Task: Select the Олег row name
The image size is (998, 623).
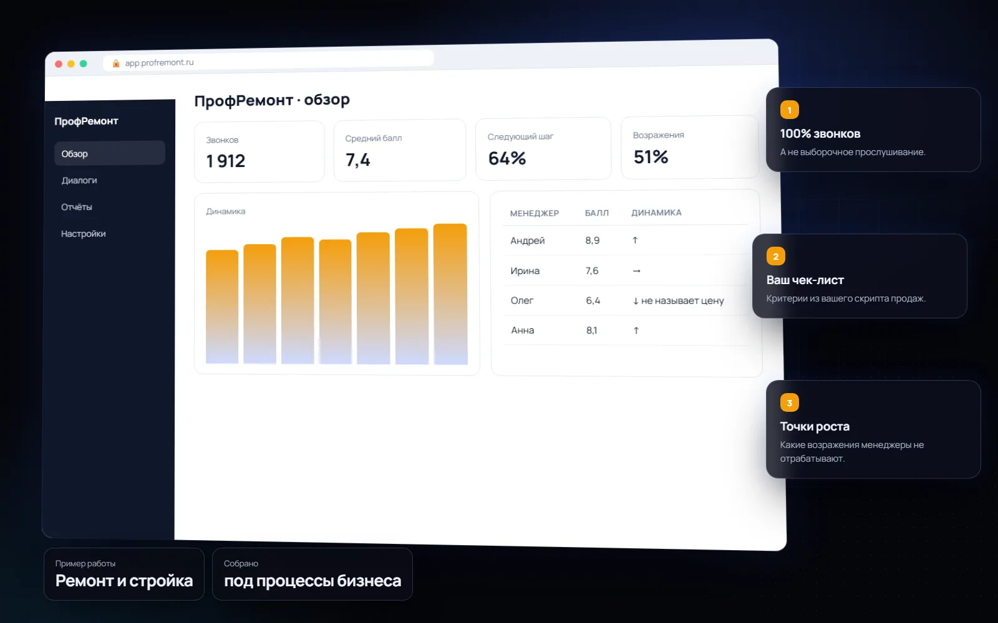Action: pyautogui.click(x=522, y=300)
